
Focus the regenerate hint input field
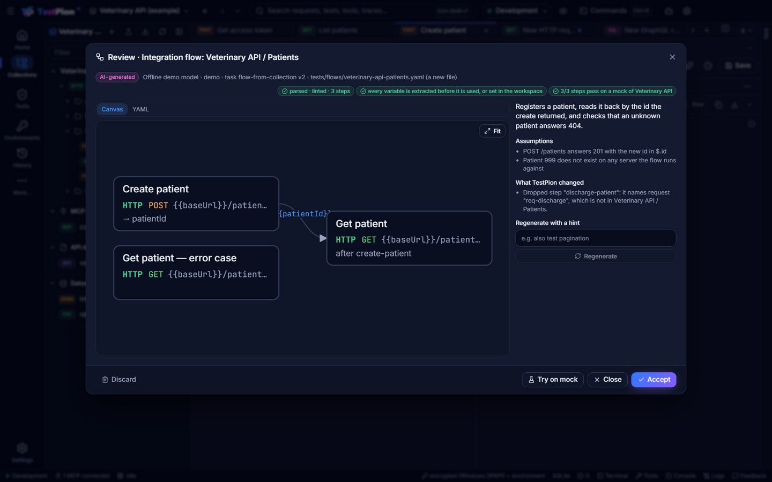pos(596,238)
